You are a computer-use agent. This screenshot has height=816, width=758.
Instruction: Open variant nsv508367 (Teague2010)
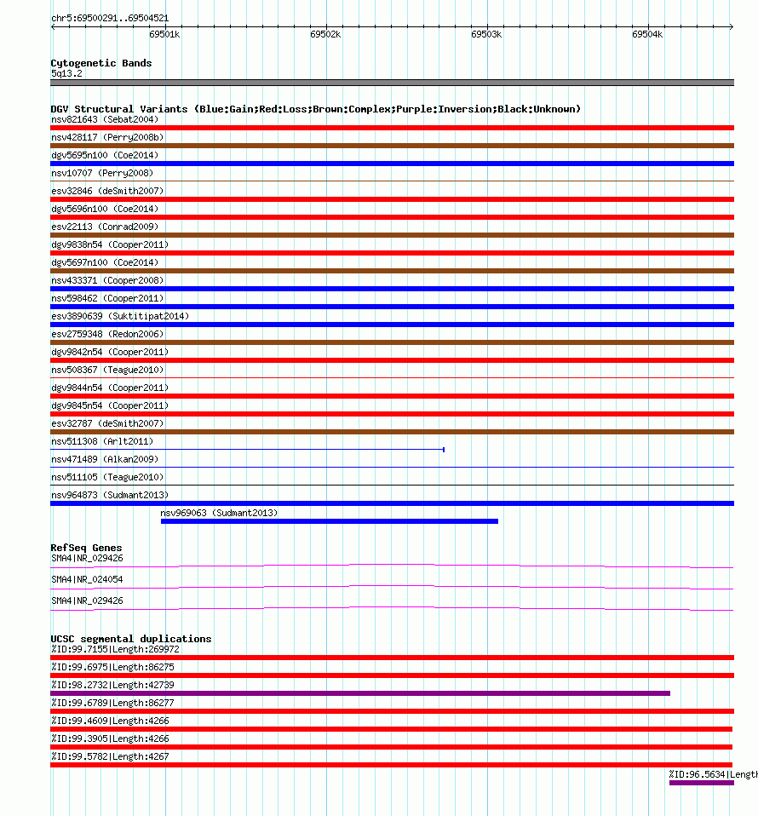point(393,378)
